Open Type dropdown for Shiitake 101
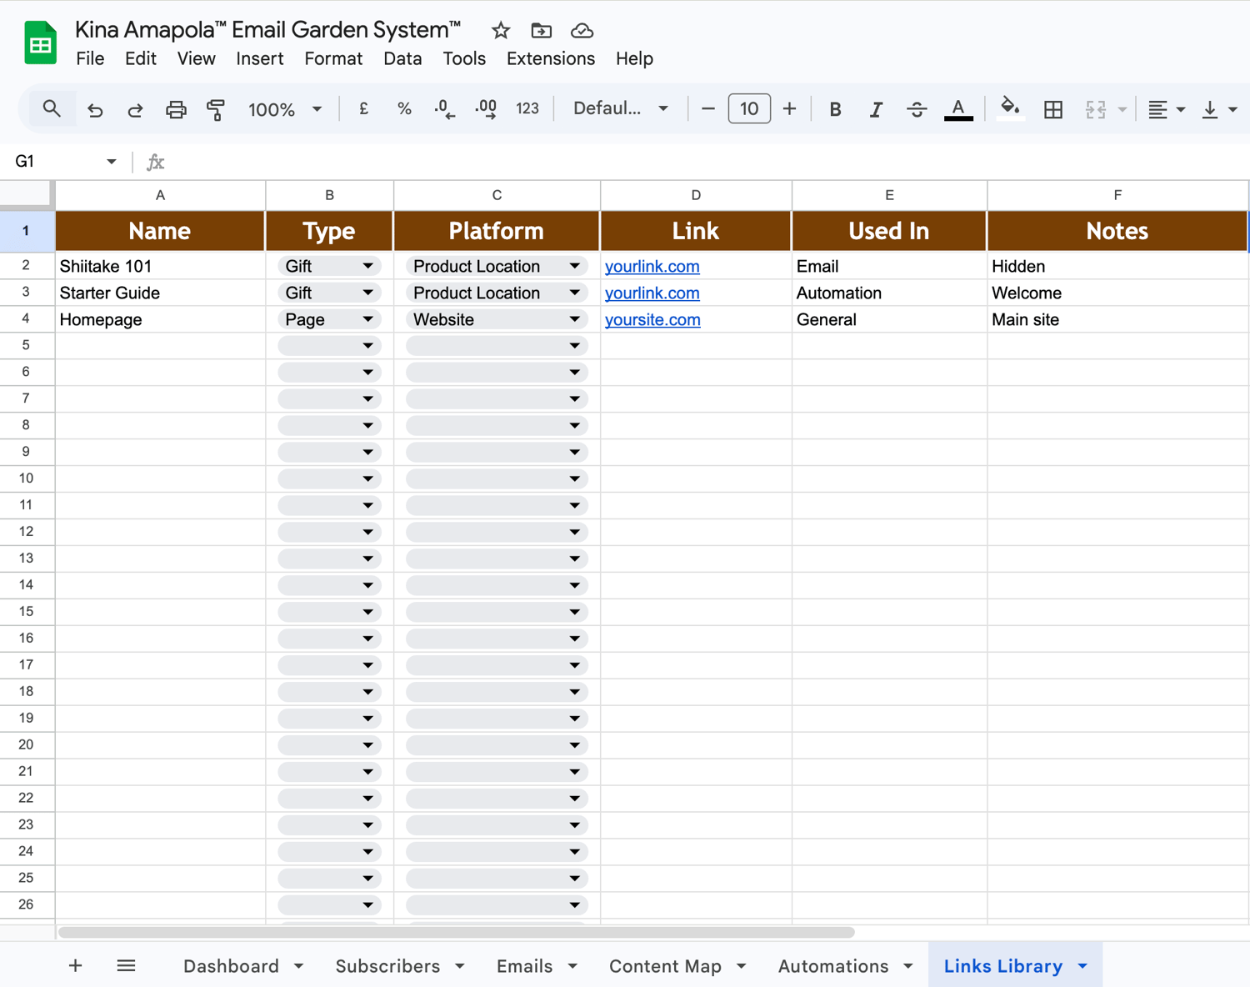The image size is (1250, 987). point(367,266)
